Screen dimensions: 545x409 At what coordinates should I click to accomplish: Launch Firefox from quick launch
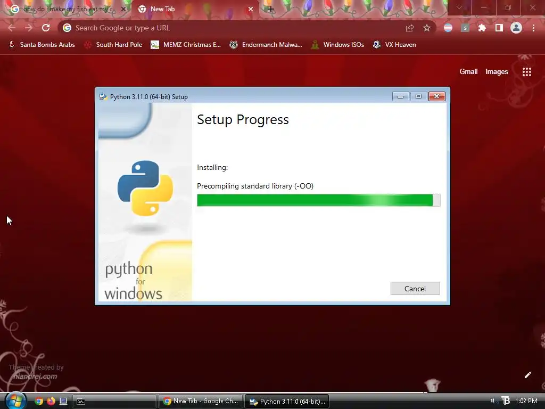[x=51, y=402]
